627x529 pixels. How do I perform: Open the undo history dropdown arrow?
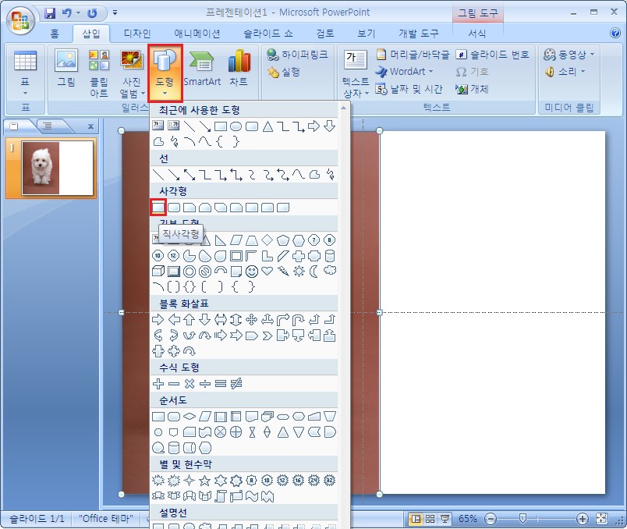click(78, 12)
